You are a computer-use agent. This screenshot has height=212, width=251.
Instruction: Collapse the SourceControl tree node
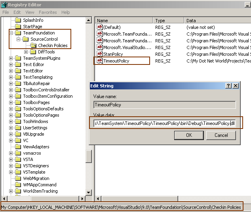point(18,39)
